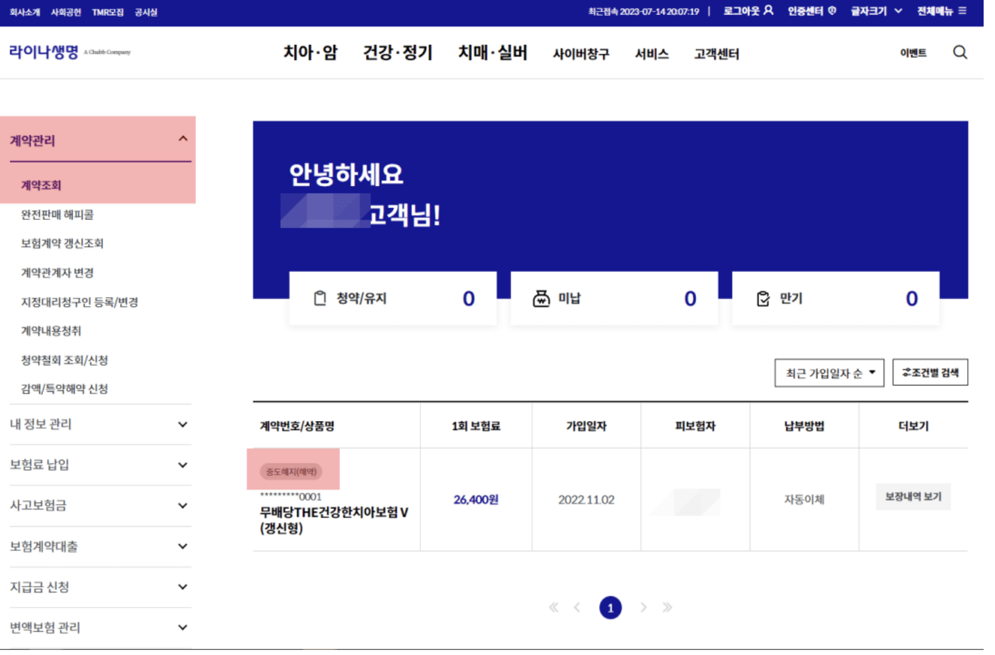Click the 보장내역 보기 button
The width and height of the screenshot is (995, 655).
click(913, 497)
